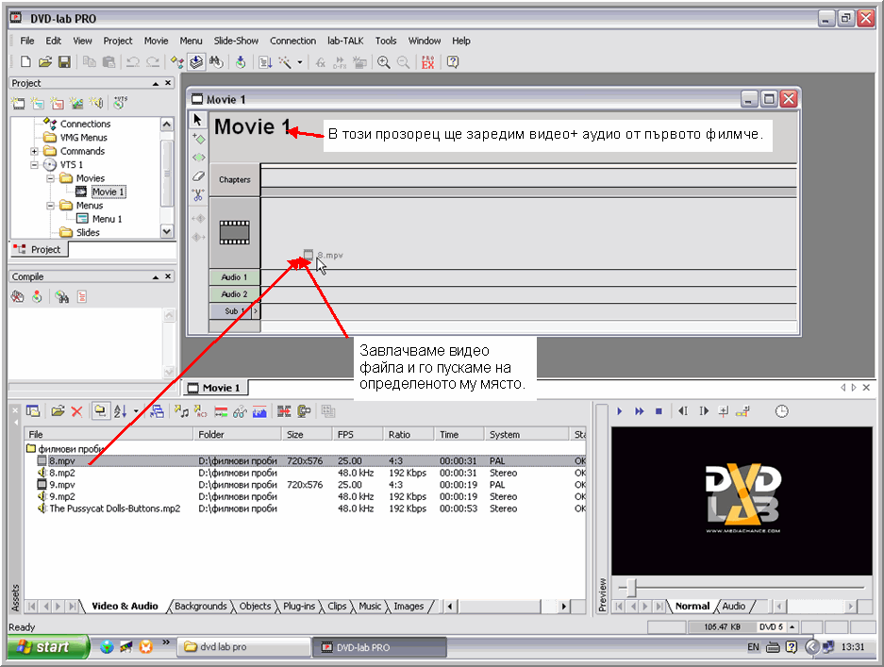Screen dimensions: 884x667
Task: Step to previous frame in Preview
Action: tap(683, 411)
